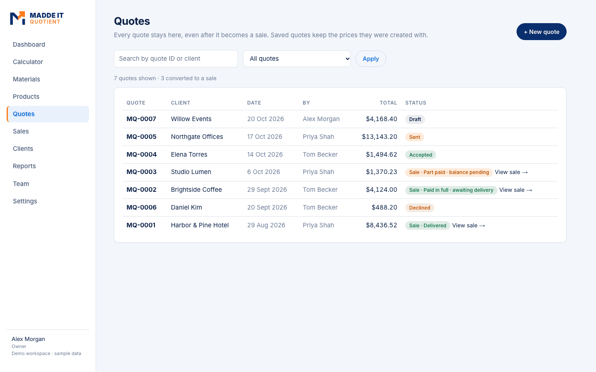Click the DATE column header
This screenshot has height=372, width=596.
point(254,103)
